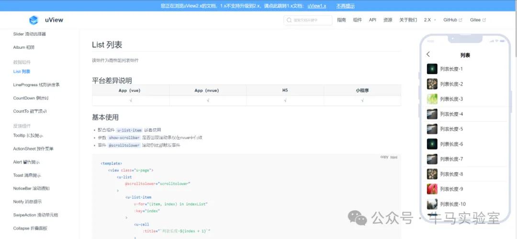Follow the uView1.x docs link
Screen dimensions: 517x239
(x=317, y=6)
